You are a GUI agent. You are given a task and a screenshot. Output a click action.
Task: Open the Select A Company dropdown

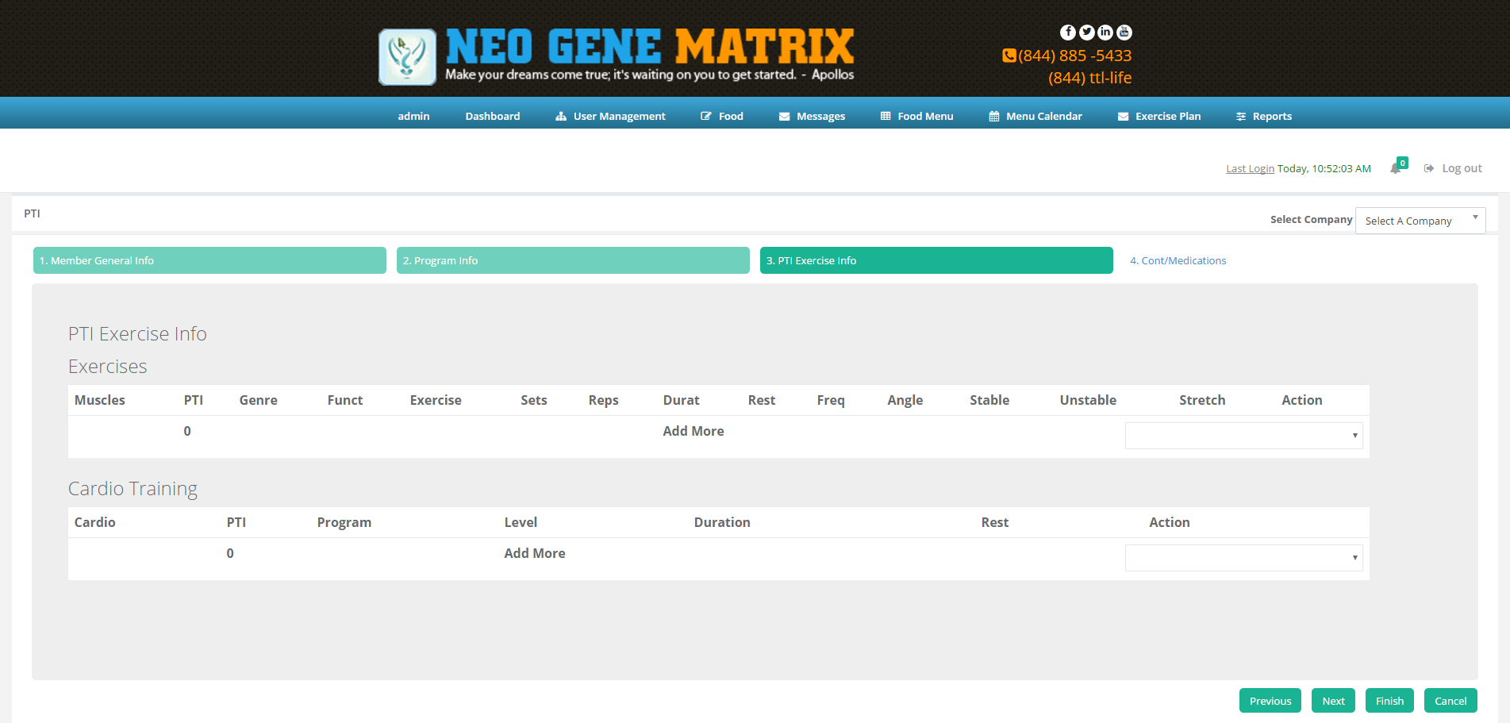[x=1420, y=221]
